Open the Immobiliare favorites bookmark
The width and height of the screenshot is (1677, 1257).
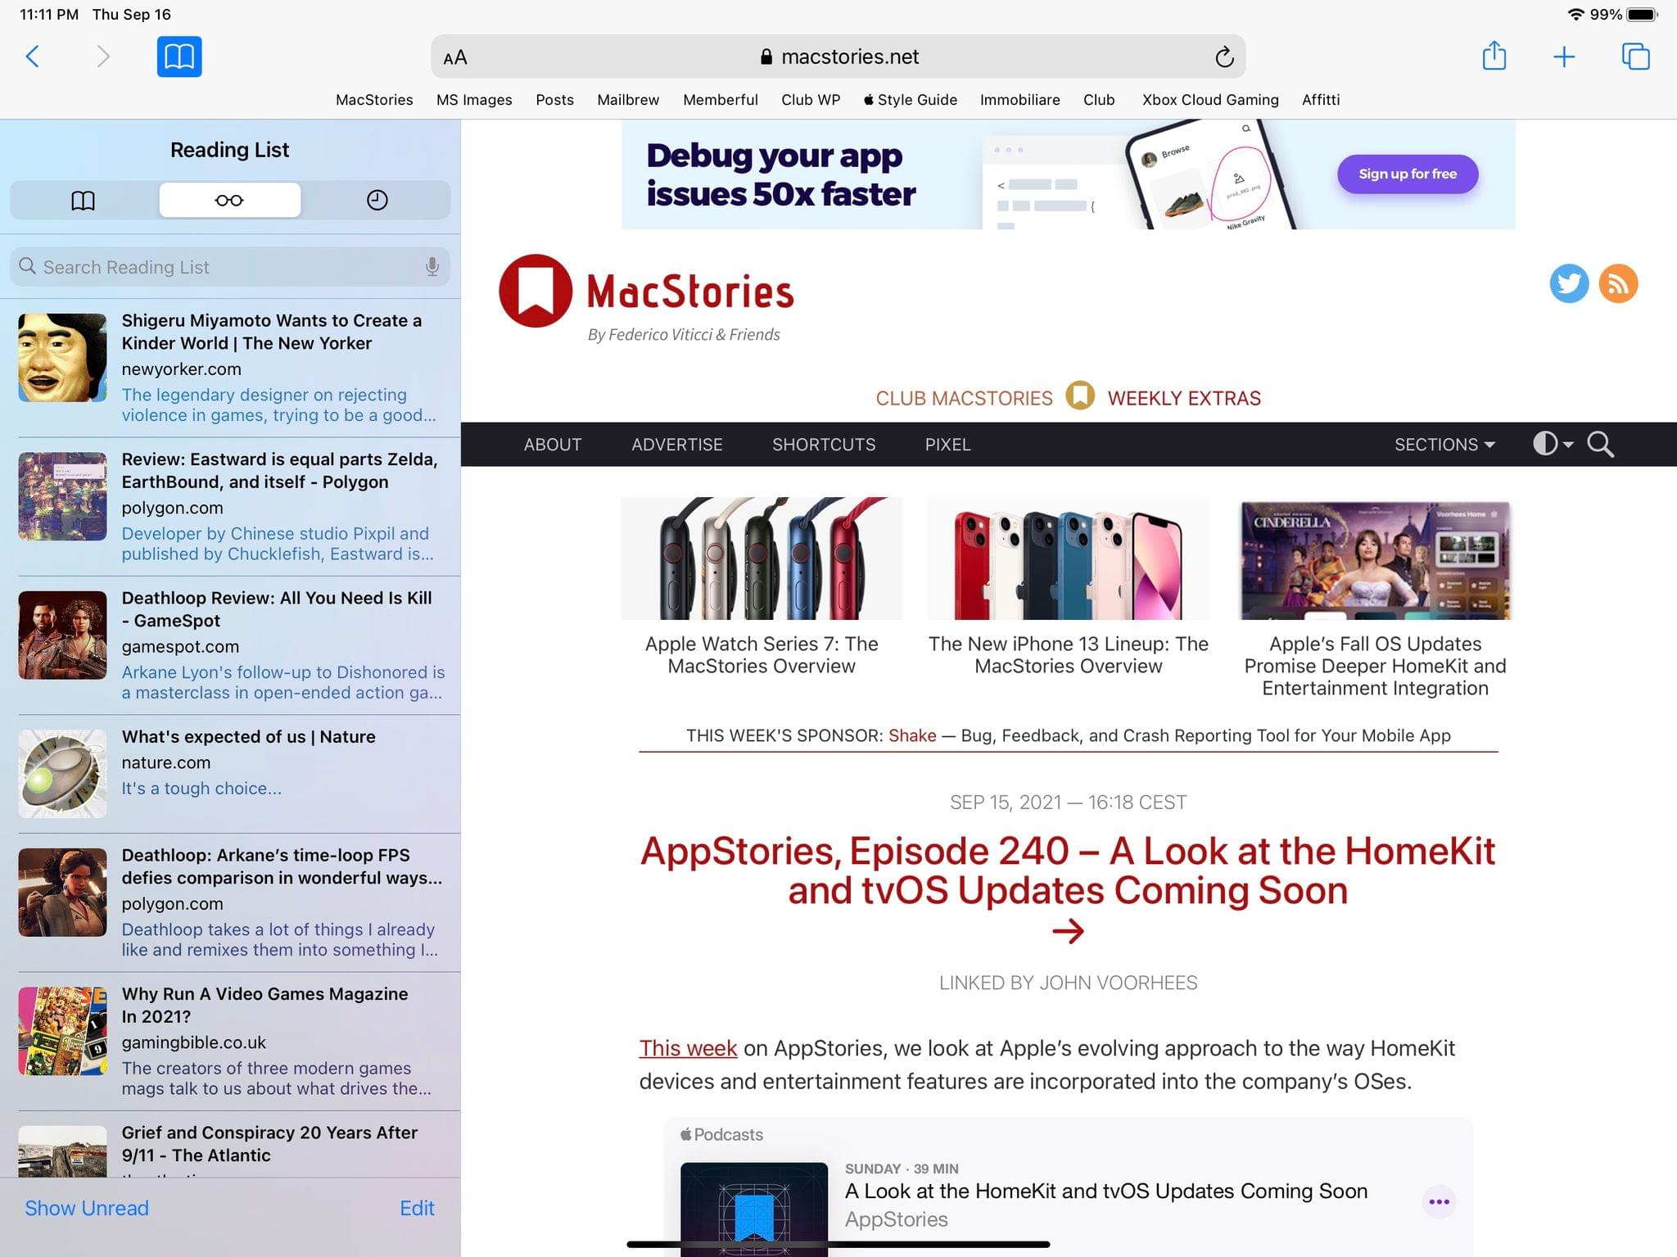pyautogui.click(x=1020, y=100)
